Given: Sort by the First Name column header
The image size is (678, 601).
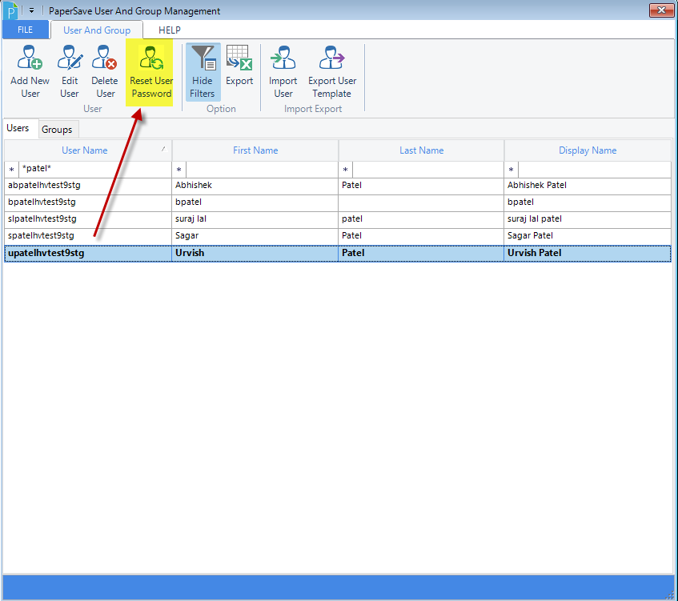Looking at the screenshot, I should pyautogui.click(x=255, y=150).
